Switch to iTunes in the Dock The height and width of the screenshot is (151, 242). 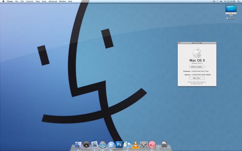pos(127,145)
